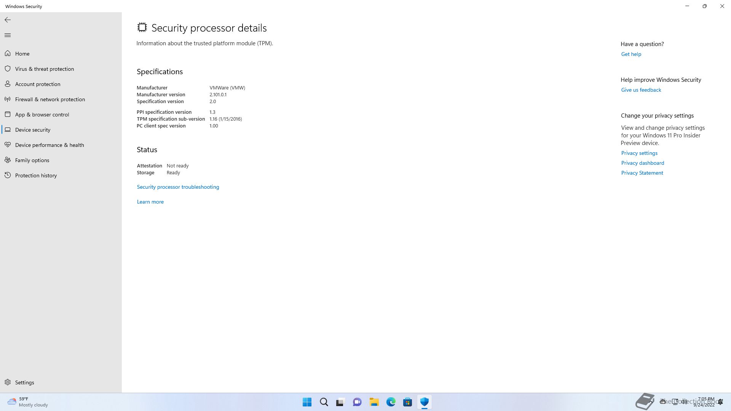Click the PPI specification version label
The width and height of the screenshot is (731, 411).
pos(164,112)
